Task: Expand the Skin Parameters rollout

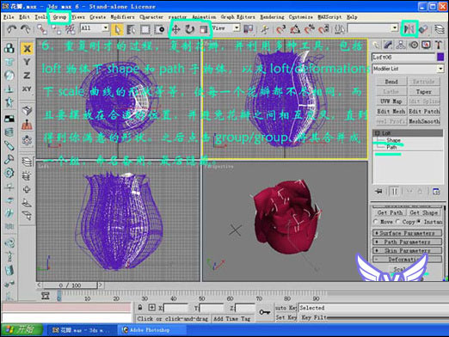Action: (407, 251)
